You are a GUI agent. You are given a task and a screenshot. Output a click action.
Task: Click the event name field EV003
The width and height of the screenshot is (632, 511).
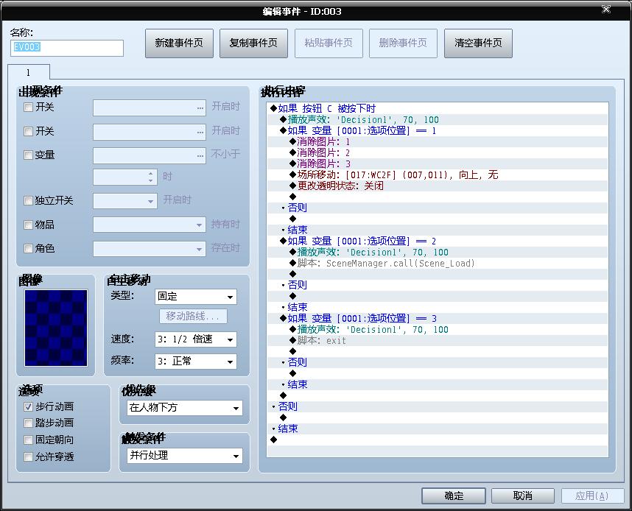coord(67,48)
